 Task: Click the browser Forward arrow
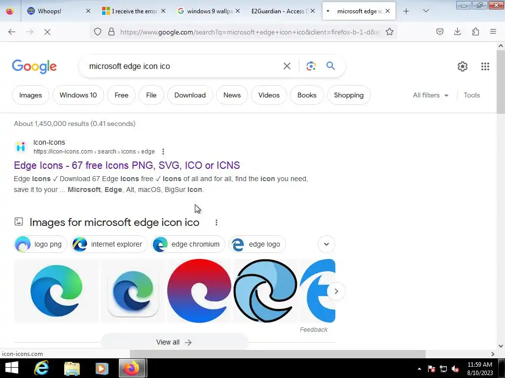click(x=30, y=32)
